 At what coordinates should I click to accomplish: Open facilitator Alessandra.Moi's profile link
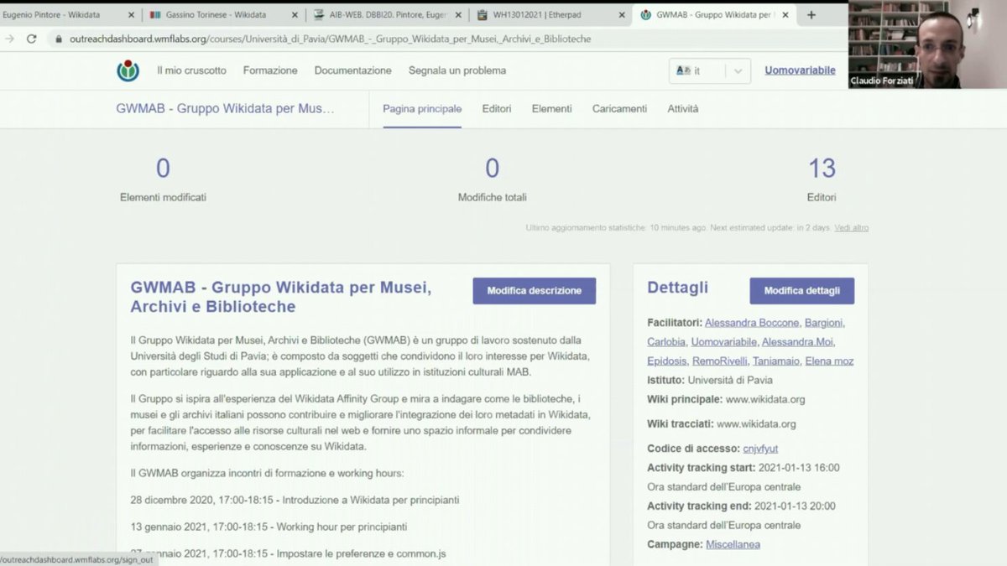coord(797,342)
